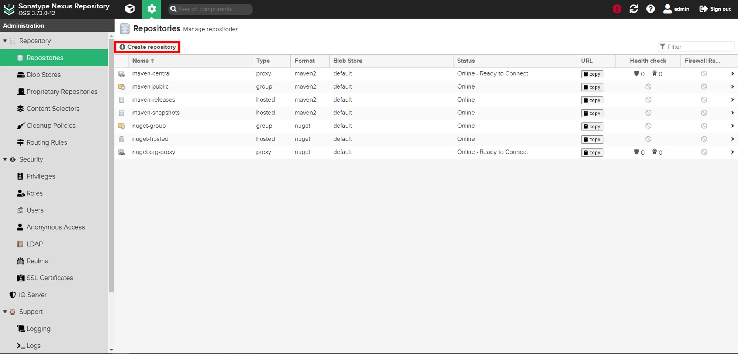Open nuget-hosted row chevron
Viewport: 738px width, 354px height.
pos(732,139)
